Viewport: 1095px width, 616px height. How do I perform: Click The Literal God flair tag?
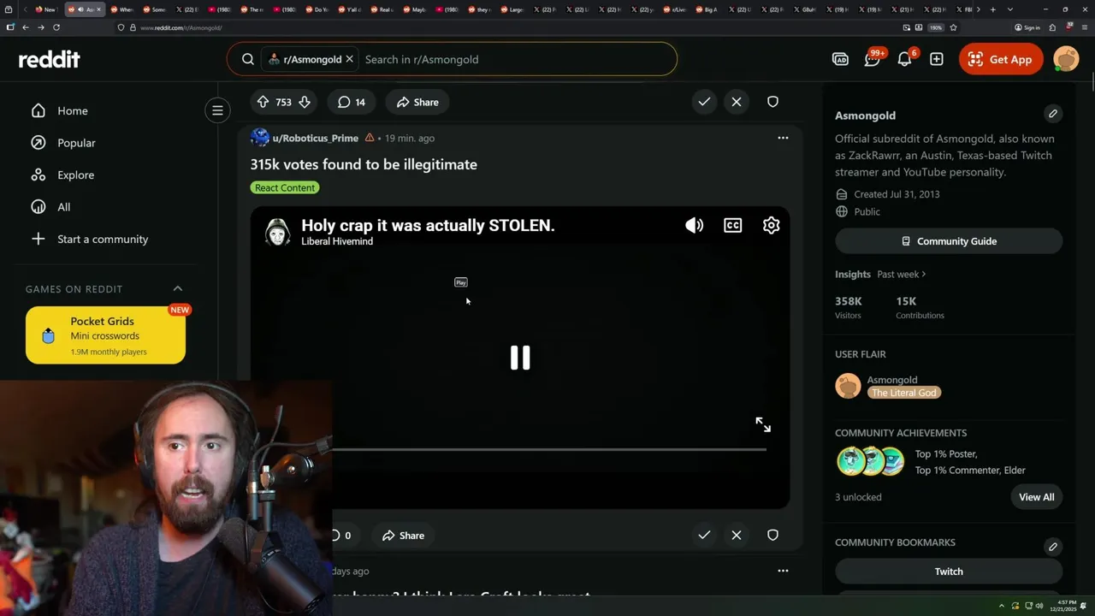point(904,393)
